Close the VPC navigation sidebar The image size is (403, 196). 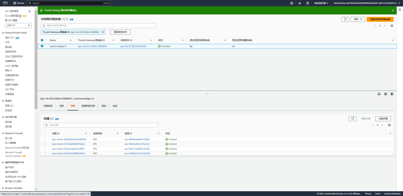tap(29, 11)
